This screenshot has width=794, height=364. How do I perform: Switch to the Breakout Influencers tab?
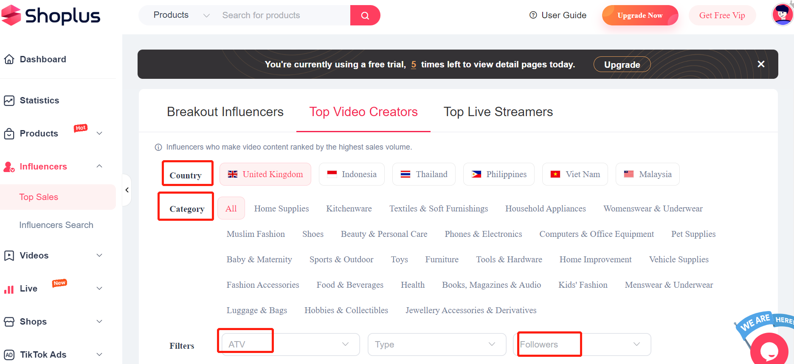(225, 112)
